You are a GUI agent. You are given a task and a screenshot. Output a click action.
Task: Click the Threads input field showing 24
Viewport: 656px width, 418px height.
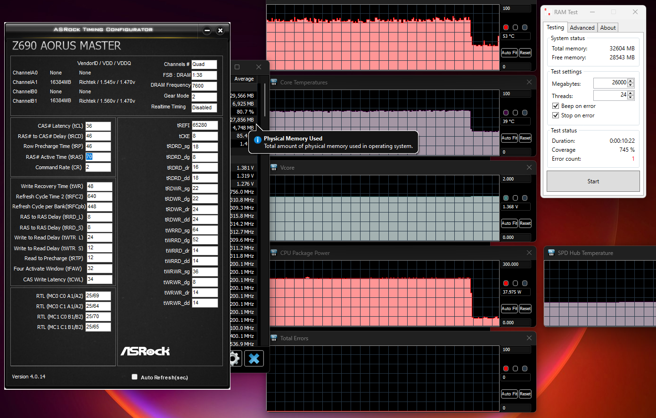[610, 96]
